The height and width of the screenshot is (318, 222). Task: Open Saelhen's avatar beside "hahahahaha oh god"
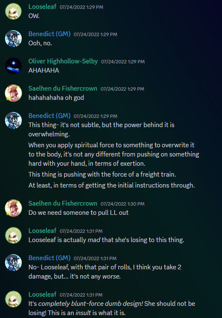click(13, 93)
